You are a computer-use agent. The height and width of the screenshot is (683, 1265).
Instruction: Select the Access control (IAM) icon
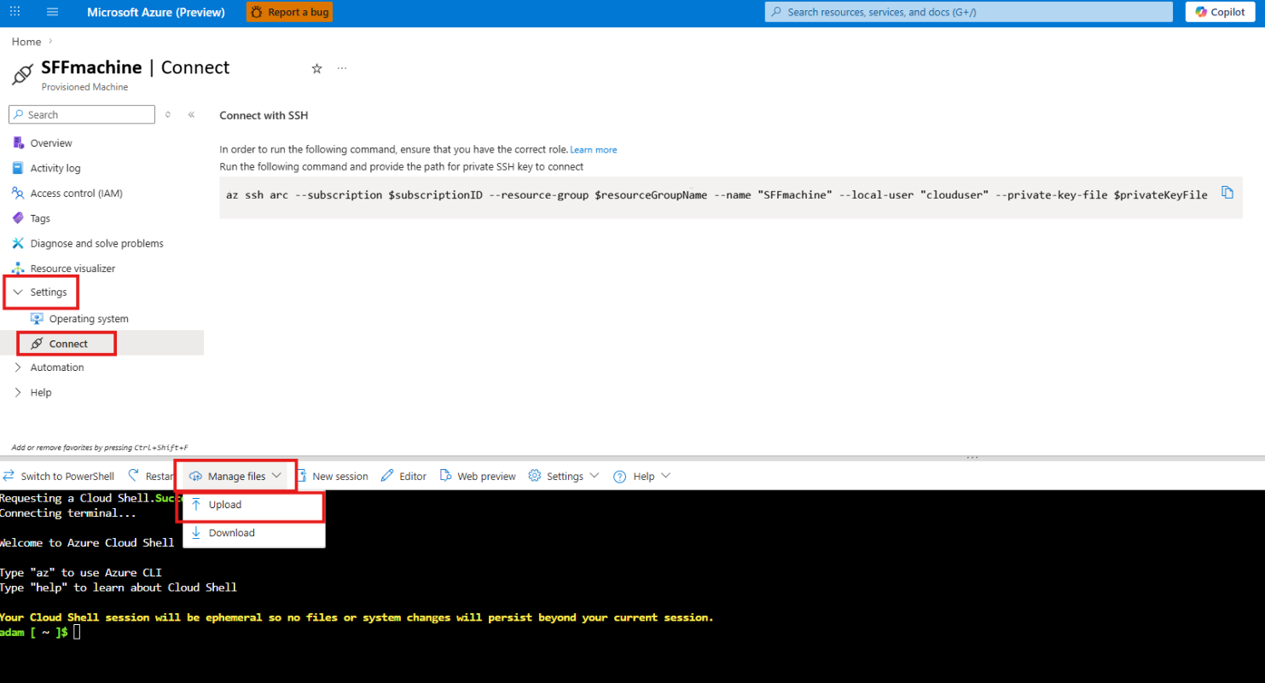(18, 193)
